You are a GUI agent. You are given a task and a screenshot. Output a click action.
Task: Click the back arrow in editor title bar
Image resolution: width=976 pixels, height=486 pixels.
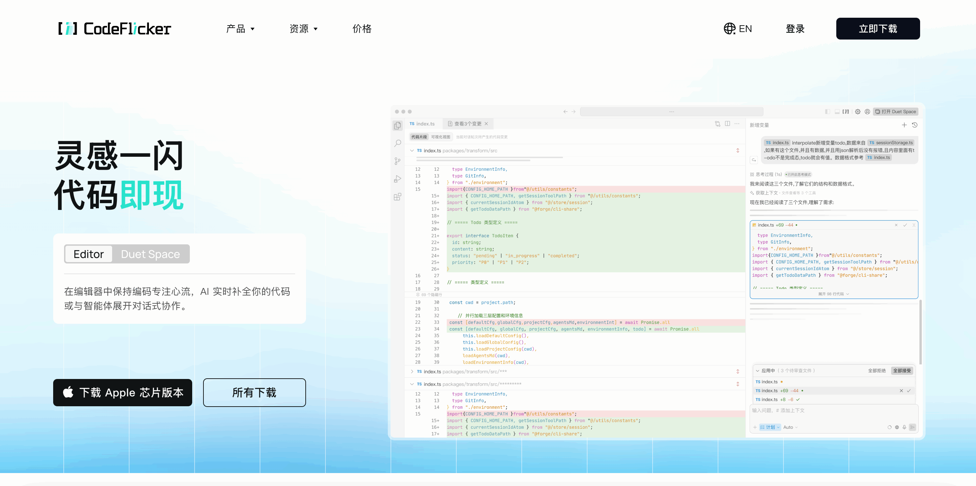(x=565, y=111)
